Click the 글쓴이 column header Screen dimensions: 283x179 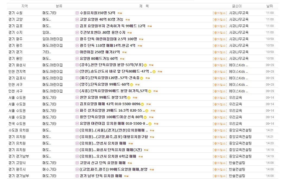(x=237, y=6)
